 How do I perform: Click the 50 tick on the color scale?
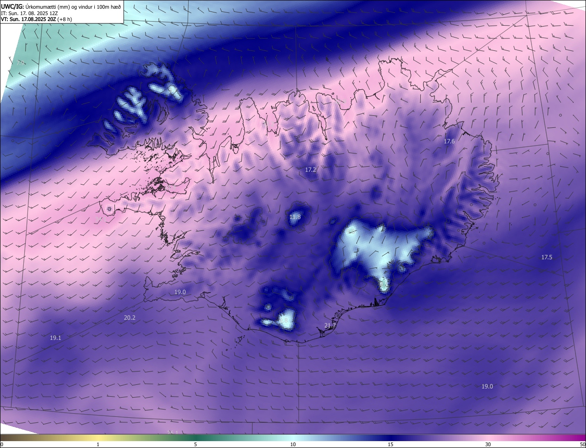point(582,444)
